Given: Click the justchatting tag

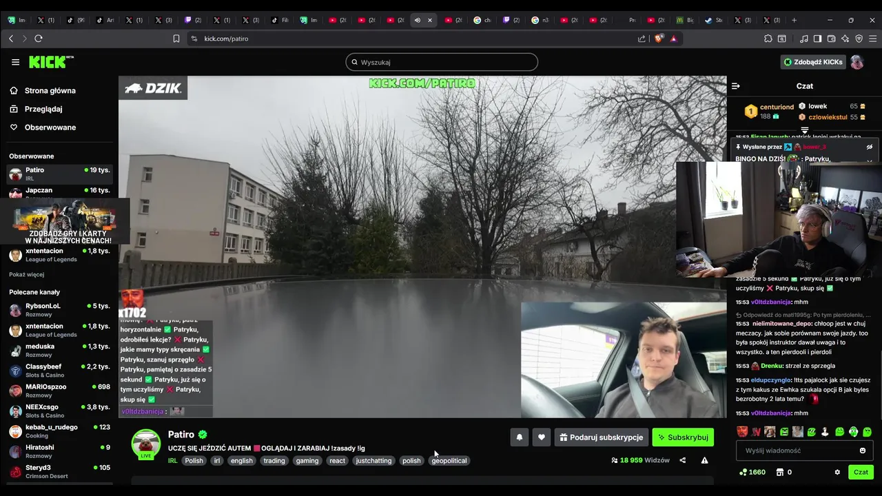Looking at the screenshot, I should [x=373, y=460].
